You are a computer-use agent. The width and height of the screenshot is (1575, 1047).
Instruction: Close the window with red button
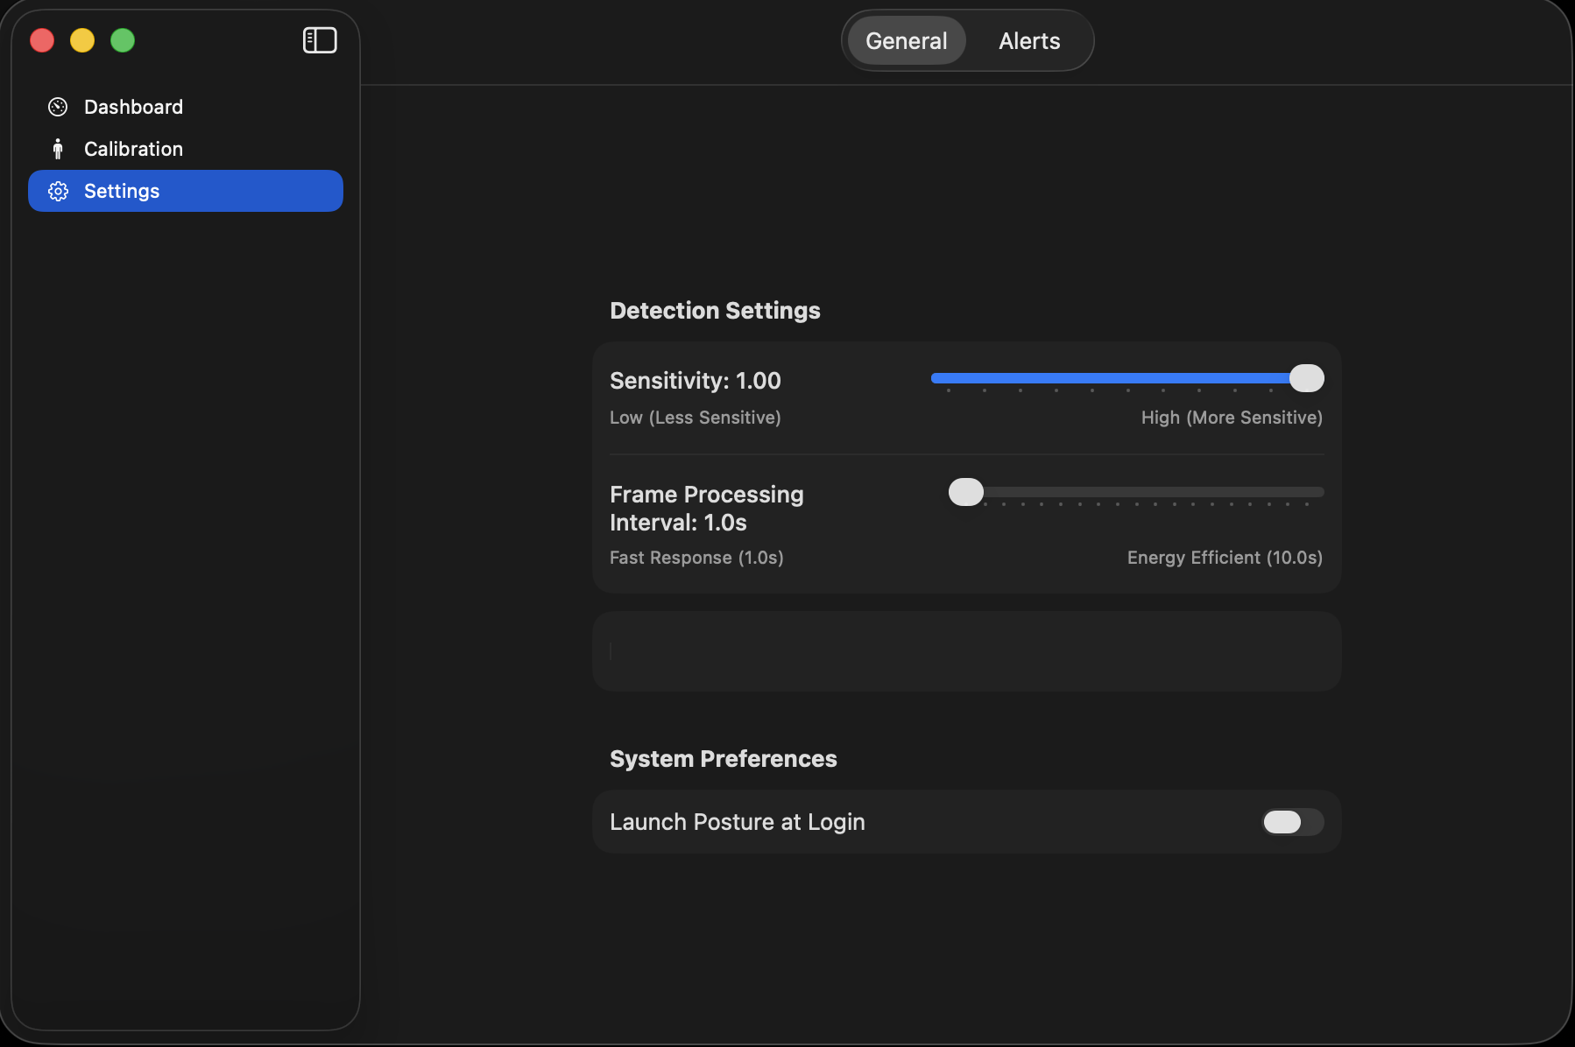42,40
